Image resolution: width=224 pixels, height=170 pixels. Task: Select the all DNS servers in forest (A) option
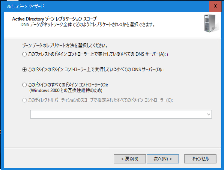pyautogui.click(x=24, y=54)
